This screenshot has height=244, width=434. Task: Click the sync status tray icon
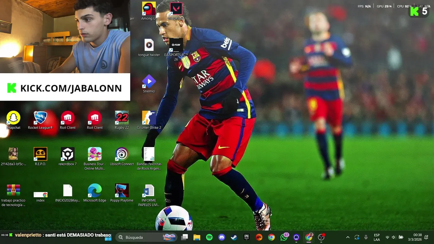coord(357,237)
